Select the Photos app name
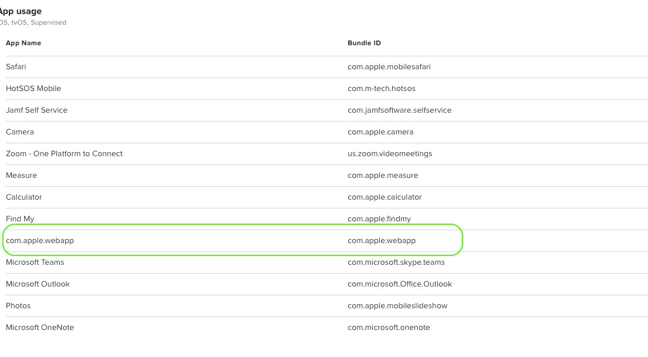This screenshot has height=357, width=648. 18,306
